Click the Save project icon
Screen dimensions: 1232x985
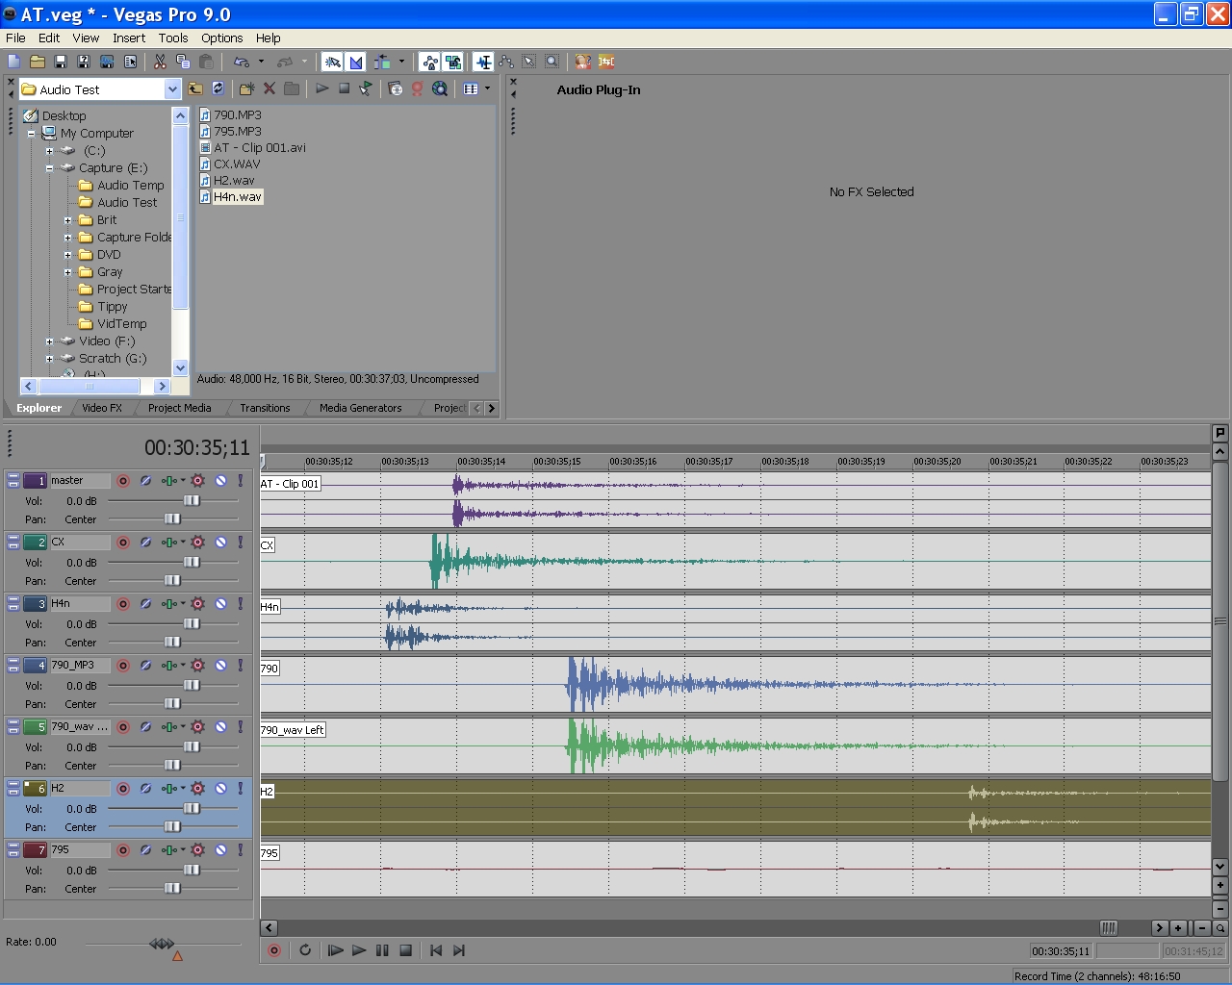coord(61,62)
